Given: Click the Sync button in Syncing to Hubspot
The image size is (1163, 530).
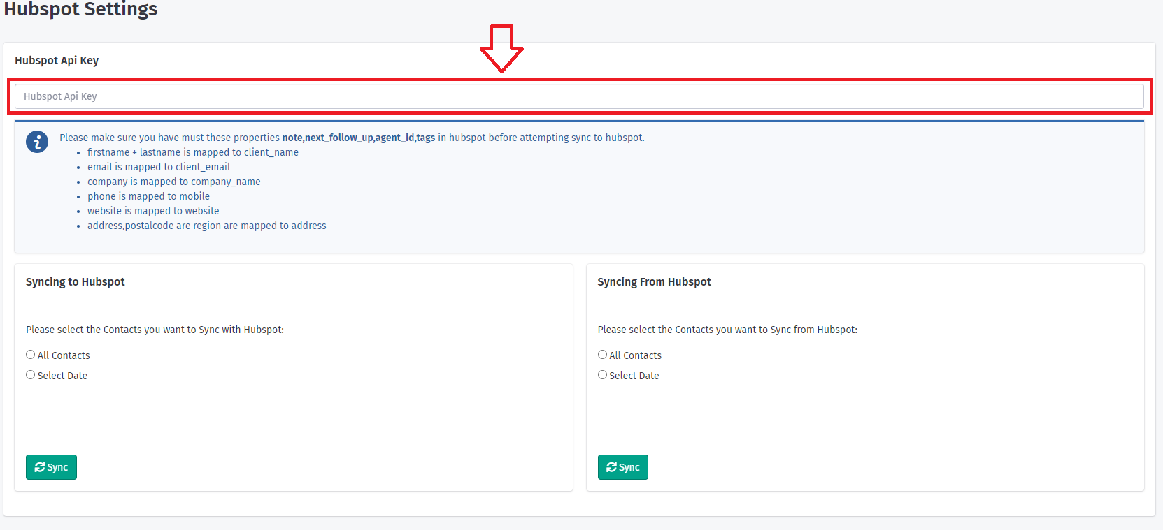Looking at the screenshot, I should (x=51, y=467).
